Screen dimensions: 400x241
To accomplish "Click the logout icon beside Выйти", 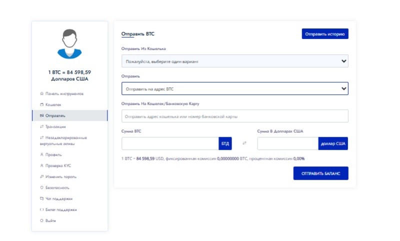I will [41, 221].
